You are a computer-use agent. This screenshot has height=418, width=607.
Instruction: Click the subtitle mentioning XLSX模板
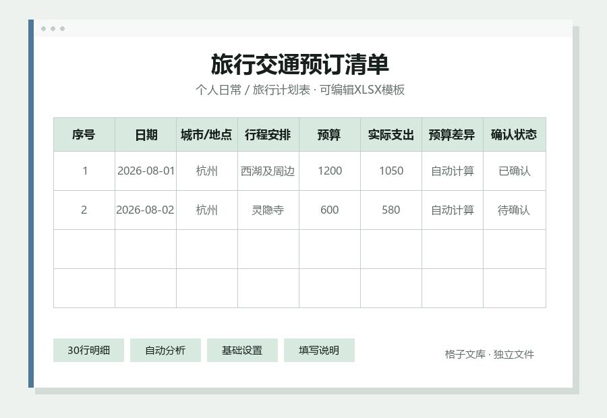(x=300, y=90)
